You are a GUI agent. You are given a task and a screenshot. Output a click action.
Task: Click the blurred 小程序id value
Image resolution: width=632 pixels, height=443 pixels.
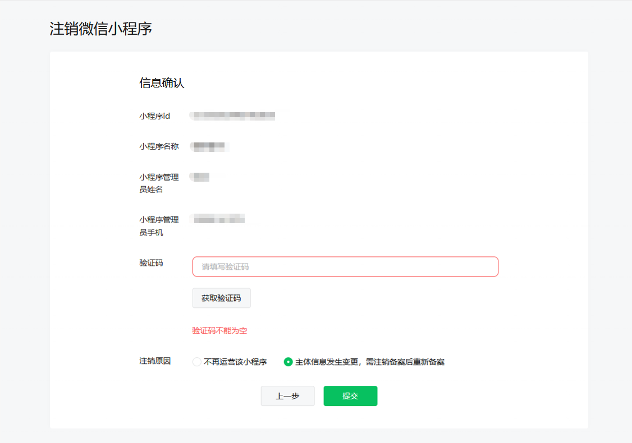pos(232,116)
